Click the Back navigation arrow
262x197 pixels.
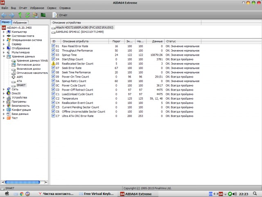4,15
